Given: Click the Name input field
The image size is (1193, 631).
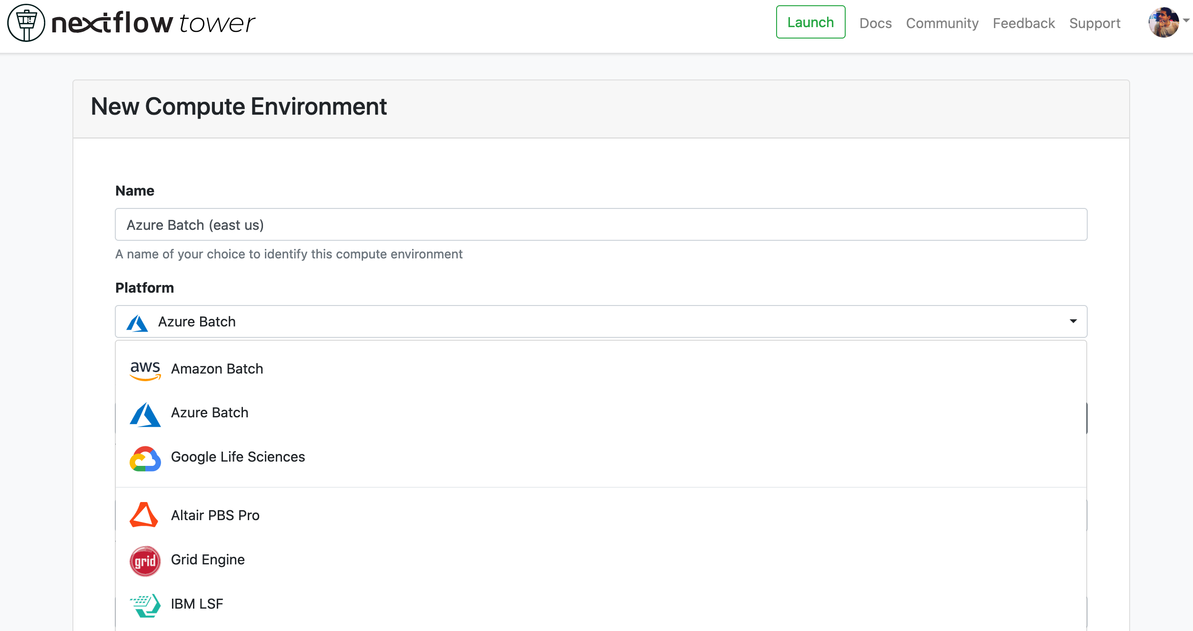Looking at the screenshot, I should [x=600, y=225].
